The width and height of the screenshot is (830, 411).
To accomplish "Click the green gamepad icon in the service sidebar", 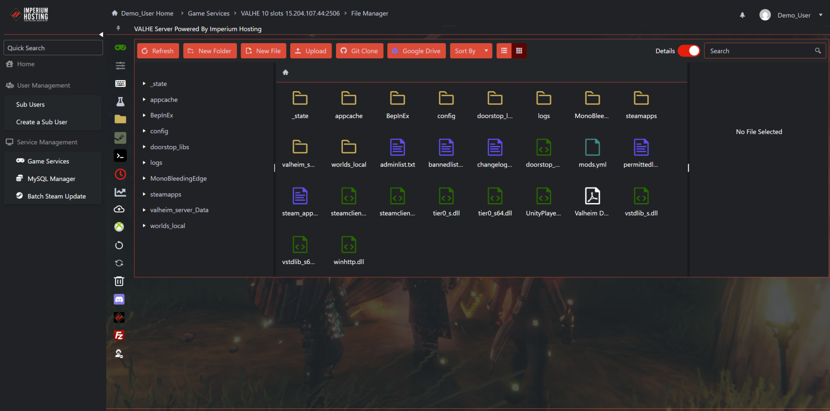I will pyautogui.click(x=120, y=48).
